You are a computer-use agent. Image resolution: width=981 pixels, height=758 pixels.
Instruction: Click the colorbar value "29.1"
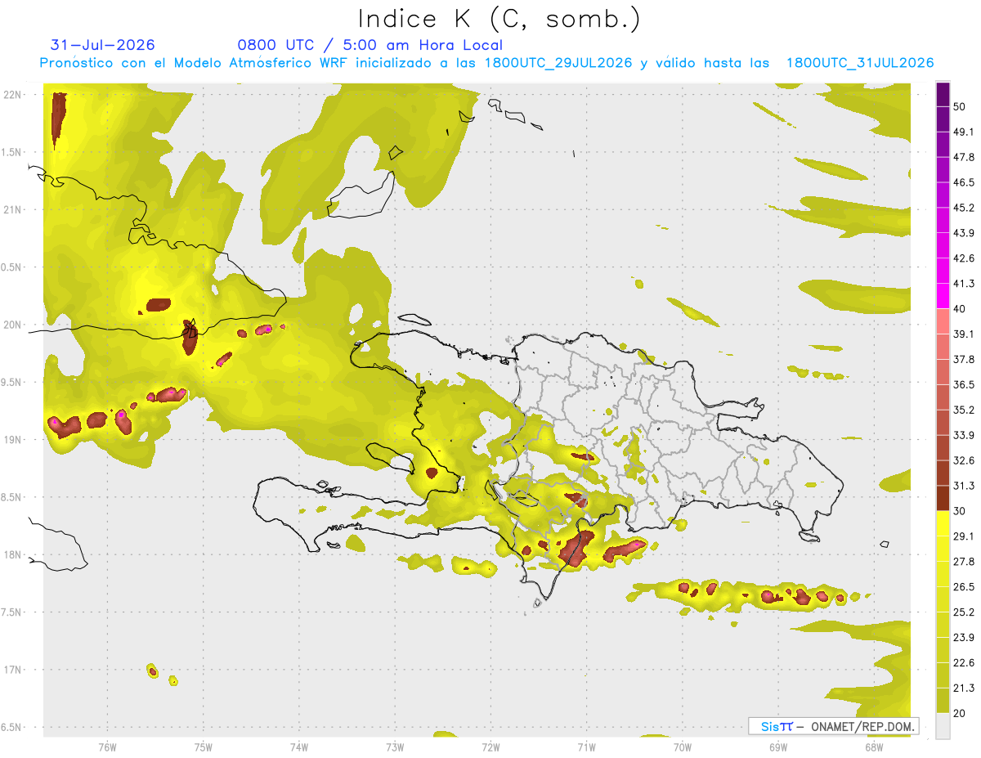point(964,536)
